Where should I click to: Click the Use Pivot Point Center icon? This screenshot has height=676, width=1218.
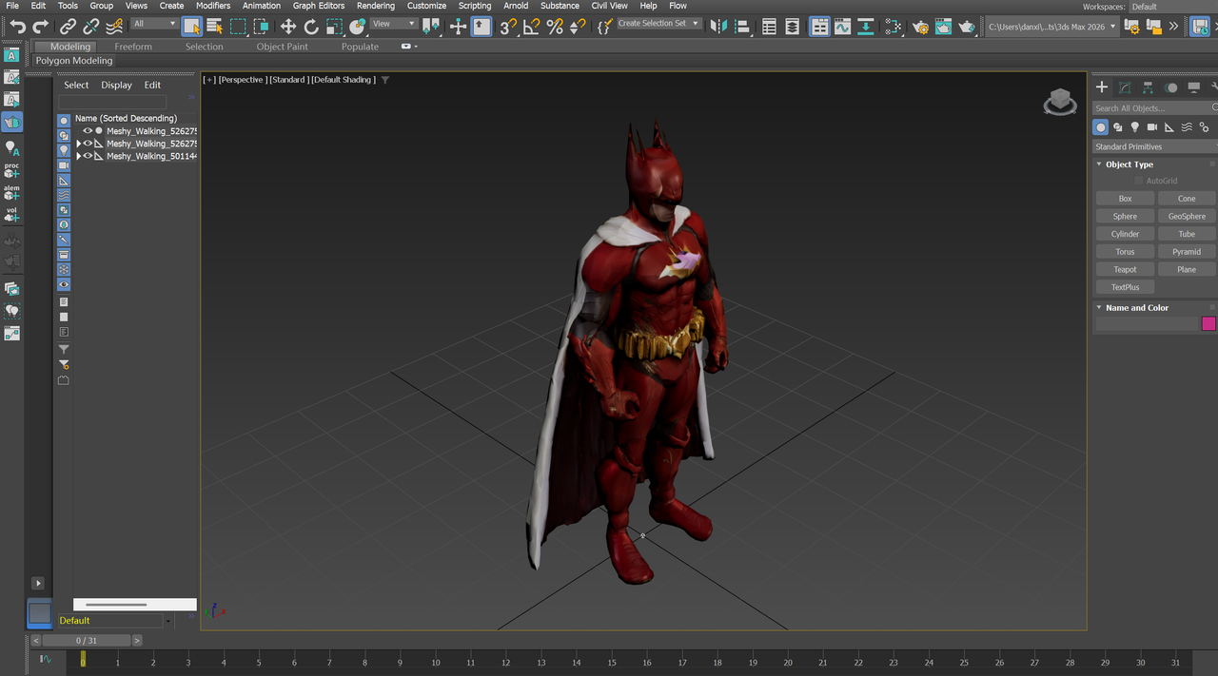[431, 27]
